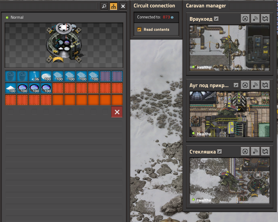This screenshot has height=222, width=278.
Task: Click the Caravan manager window title
Action: 206,6
